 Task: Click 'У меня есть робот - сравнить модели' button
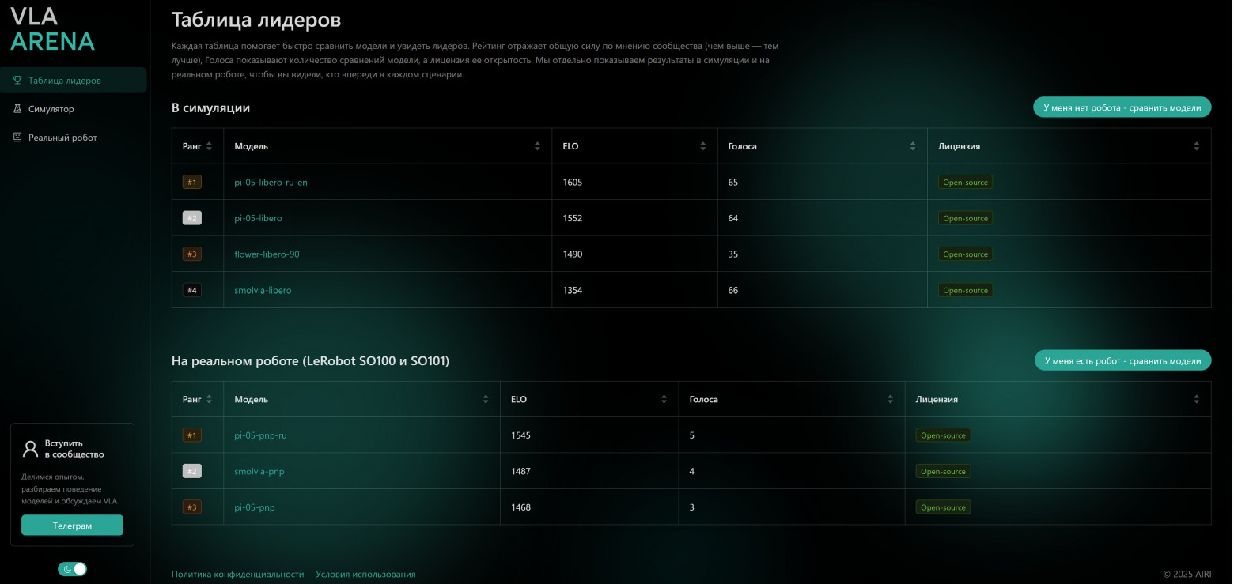pyautogui.click(x=1122, y=360)
